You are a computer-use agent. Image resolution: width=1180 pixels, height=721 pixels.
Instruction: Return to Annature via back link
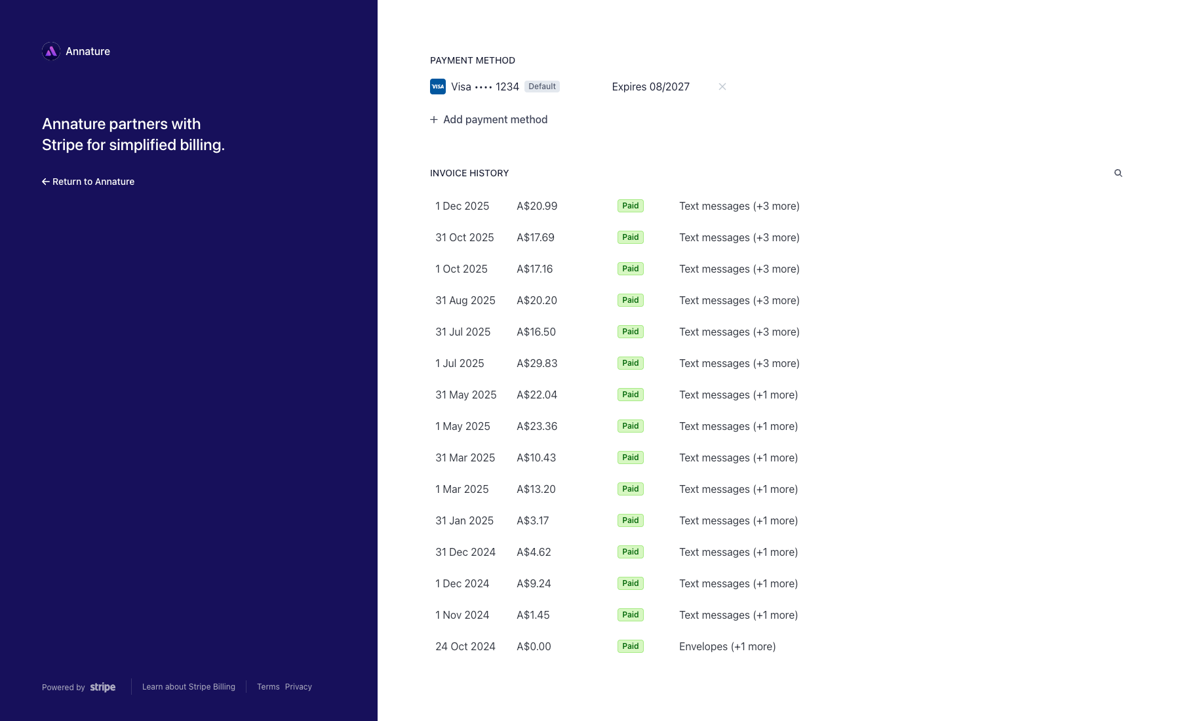[x=88, y=182]
